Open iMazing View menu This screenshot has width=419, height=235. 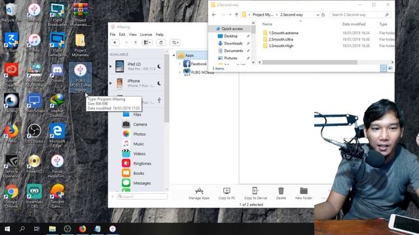click(x=132, y=35)
